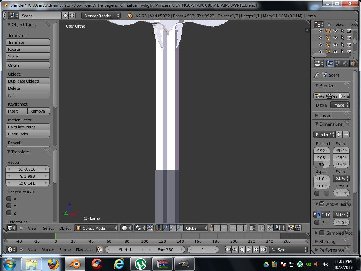Enable the Full sample checkbox
361x271 pixels.
click(317, 223)
